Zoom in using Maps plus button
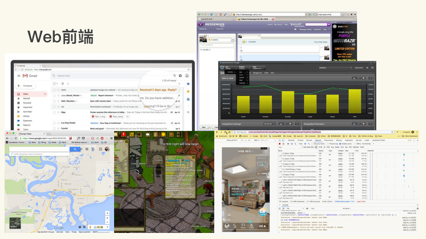 (107, 218)
